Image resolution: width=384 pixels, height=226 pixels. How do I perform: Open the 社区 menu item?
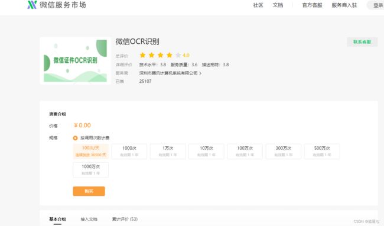[x=258, y=5]
